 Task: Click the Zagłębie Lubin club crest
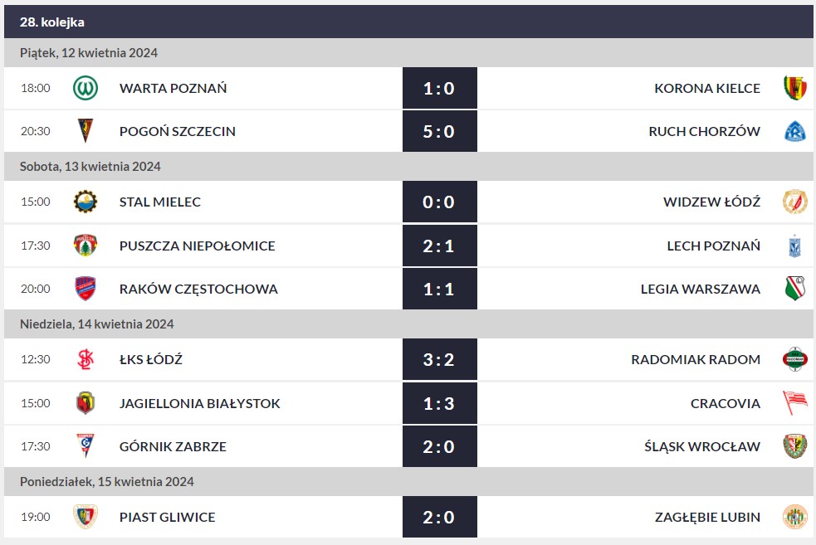[x=794, y=517]
